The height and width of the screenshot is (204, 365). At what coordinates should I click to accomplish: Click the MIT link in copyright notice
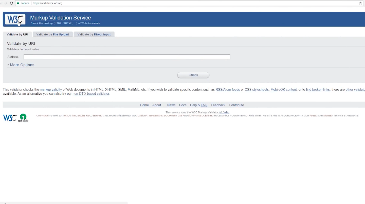74,116
